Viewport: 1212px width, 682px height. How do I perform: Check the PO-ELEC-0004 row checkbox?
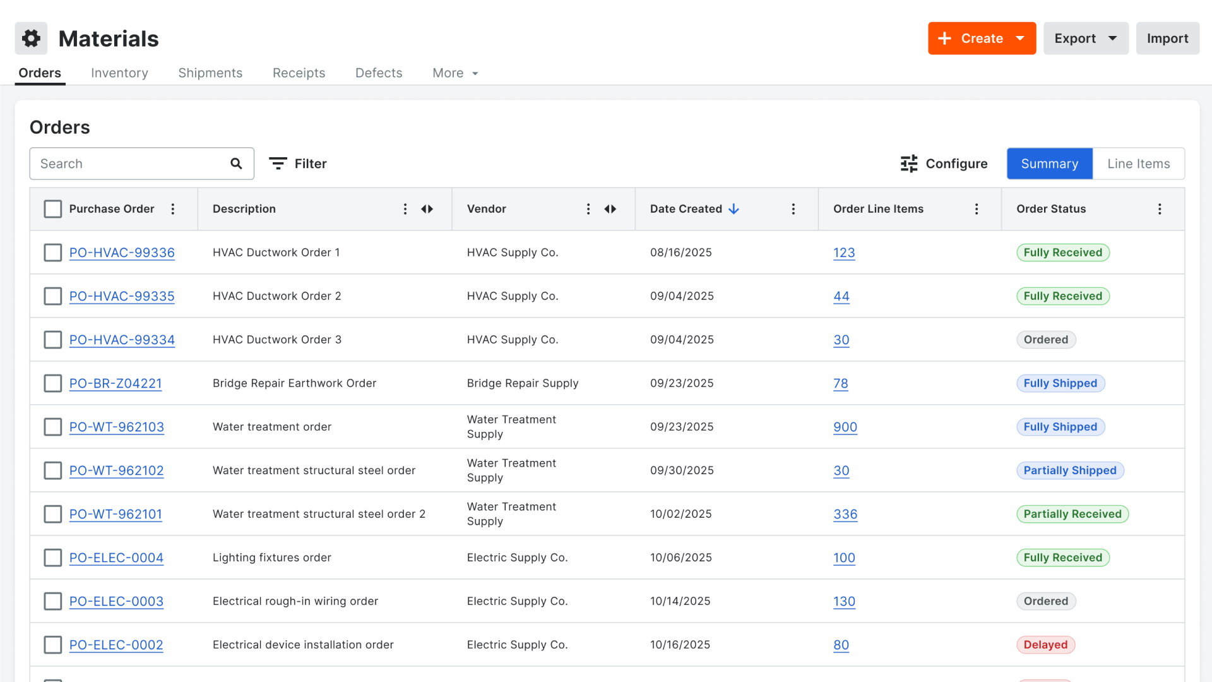pos(53,558)
